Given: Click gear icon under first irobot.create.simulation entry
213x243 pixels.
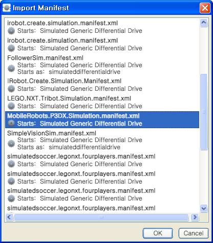Looking at the screenshot, I should tap(11, 31).
